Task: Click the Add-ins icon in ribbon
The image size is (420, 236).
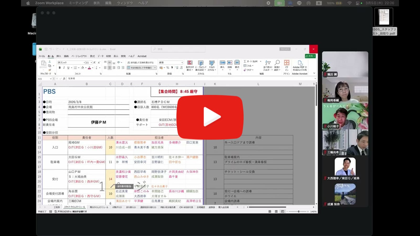Action: point(287,63)
